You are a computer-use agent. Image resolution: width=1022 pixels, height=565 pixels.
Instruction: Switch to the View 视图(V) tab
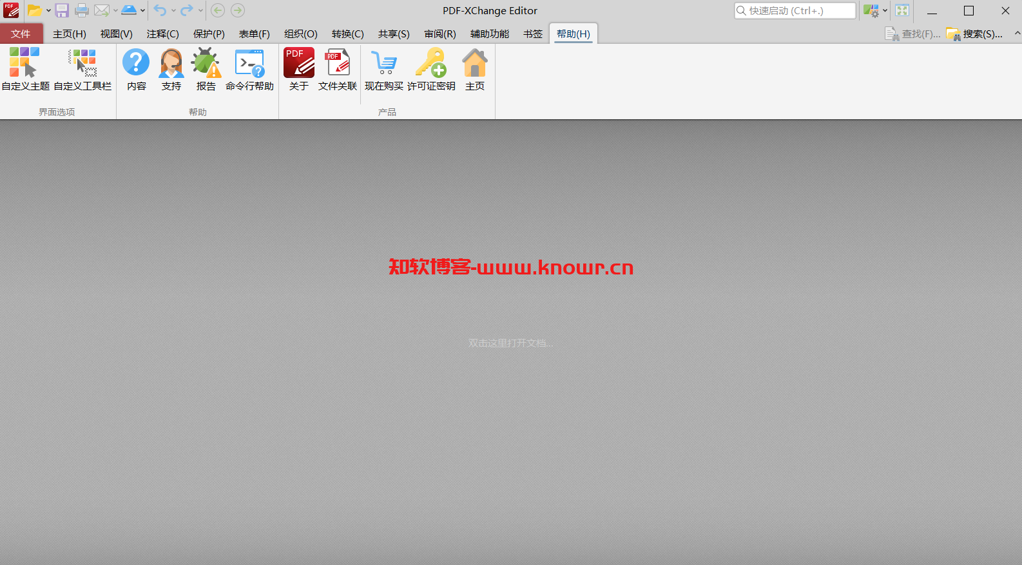click(117, 34)
